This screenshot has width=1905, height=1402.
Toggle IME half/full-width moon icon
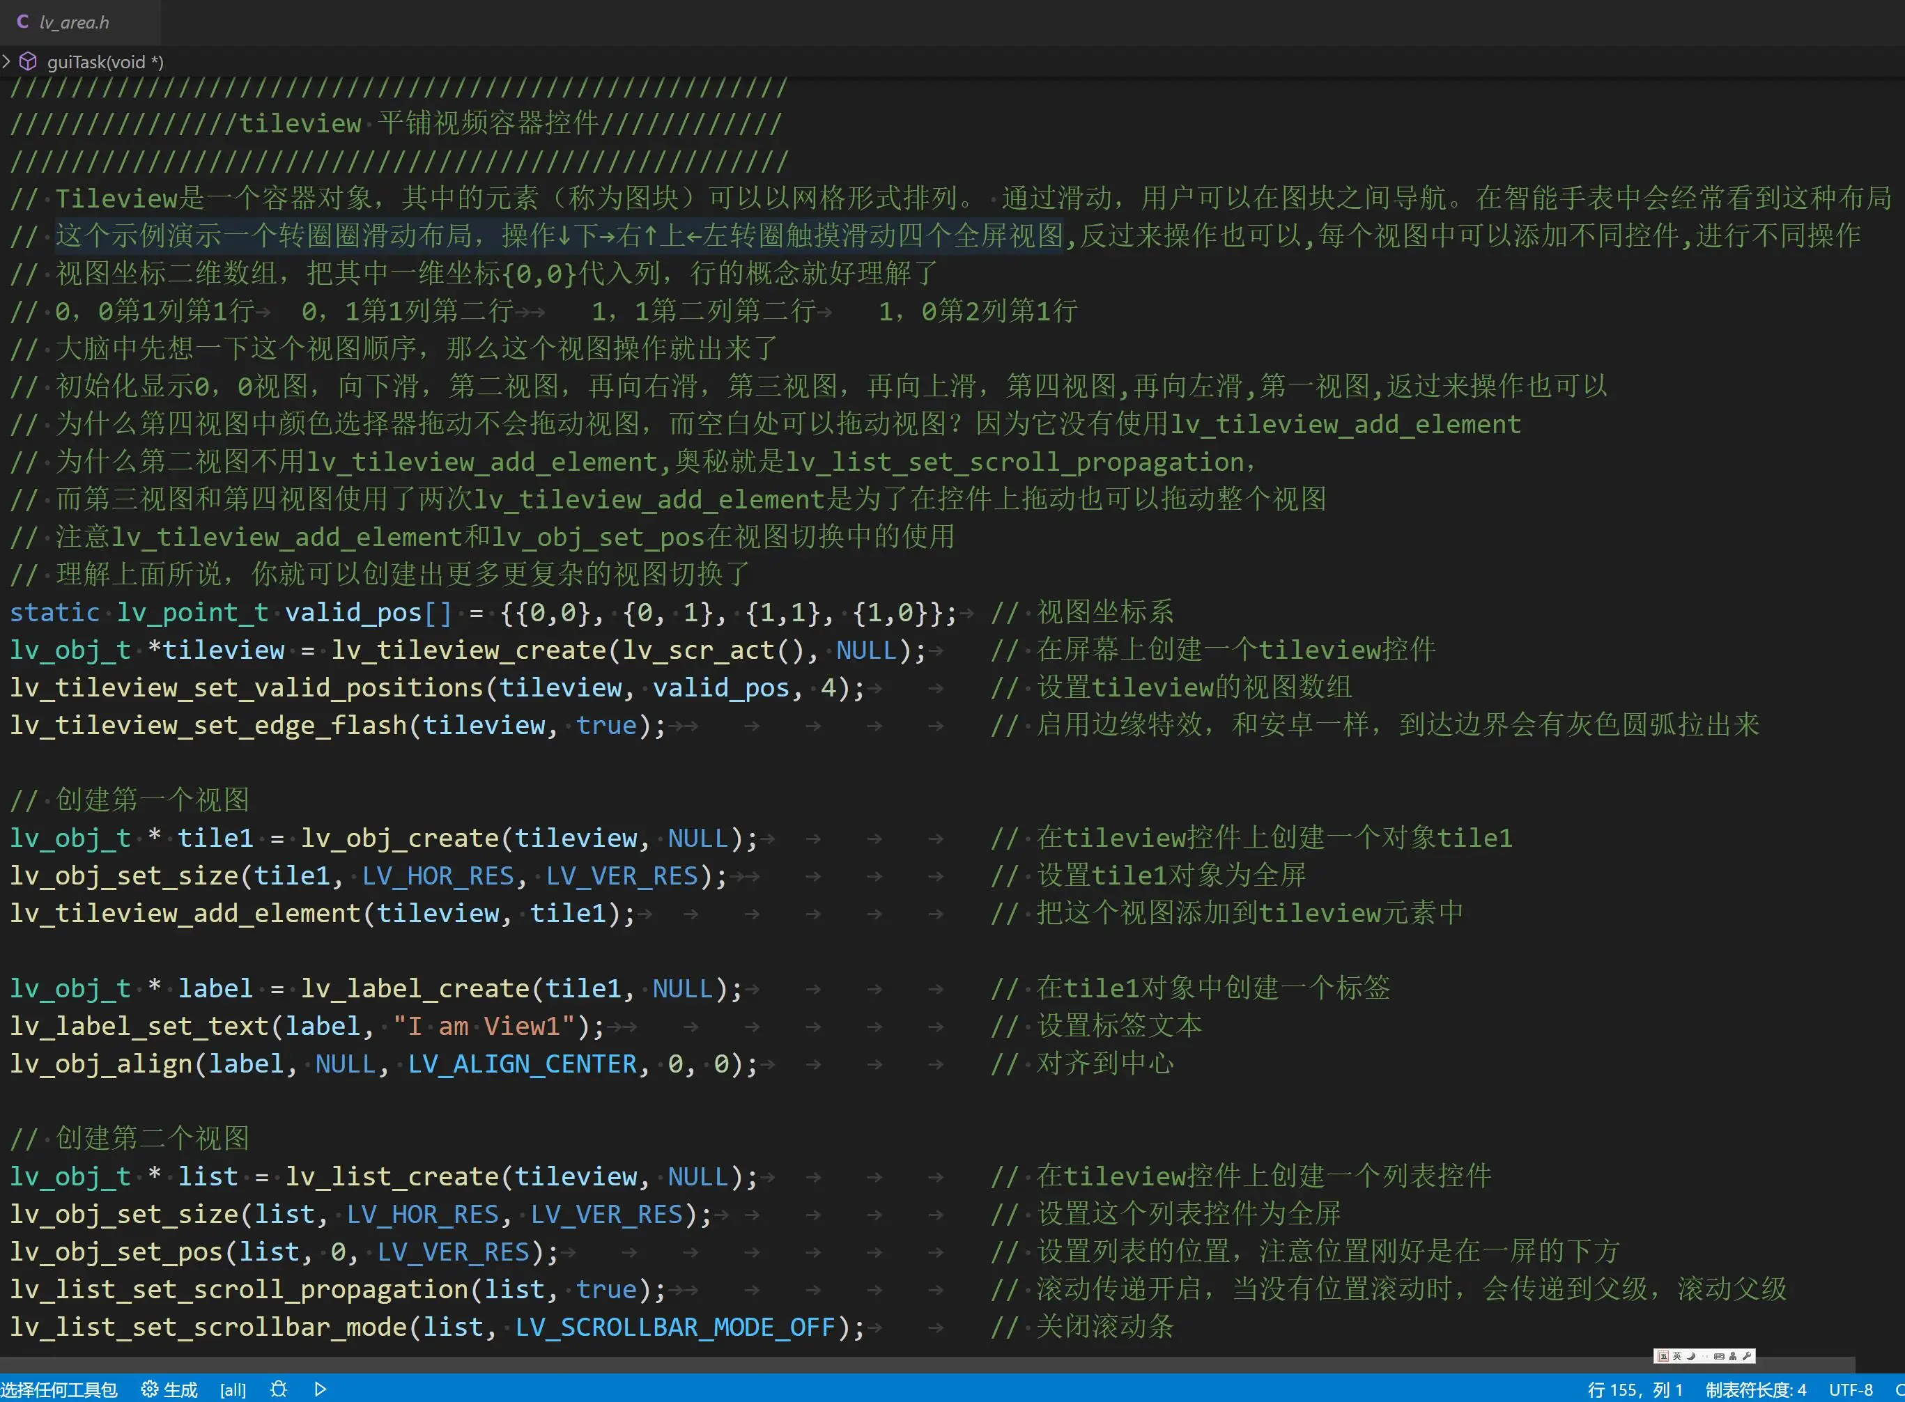coord(1691,1356)
